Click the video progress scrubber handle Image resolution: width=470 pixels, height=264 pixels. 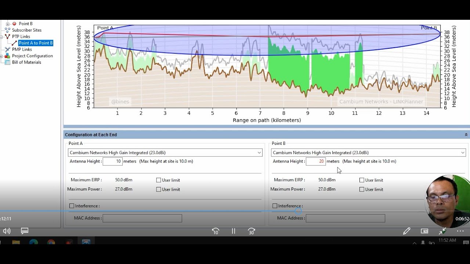[x=298, y=211]
